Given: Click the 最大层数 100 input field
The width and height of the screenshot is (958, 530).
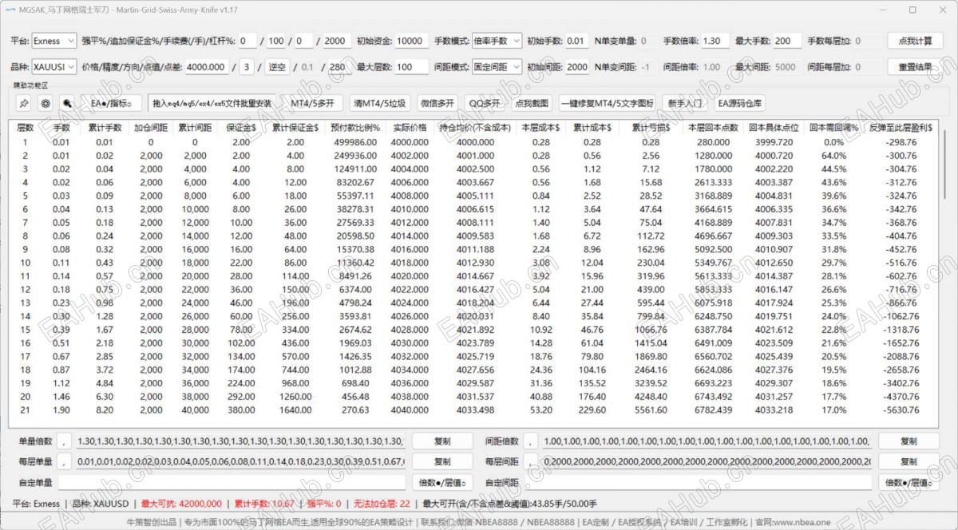Looking at the screenshot, I should click(411, 67).
